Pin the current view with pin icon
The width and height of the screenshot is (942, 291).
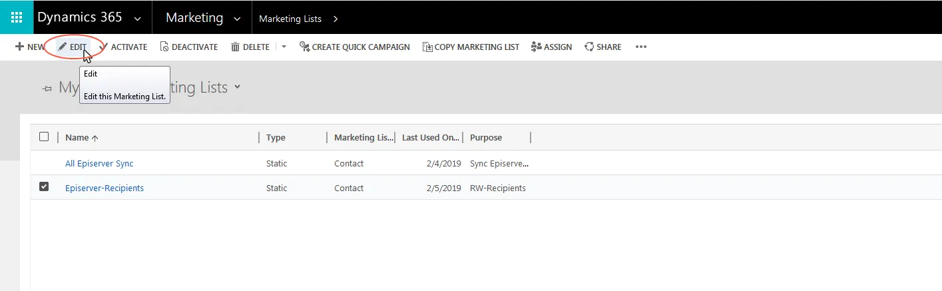click(x=47, y=88)
